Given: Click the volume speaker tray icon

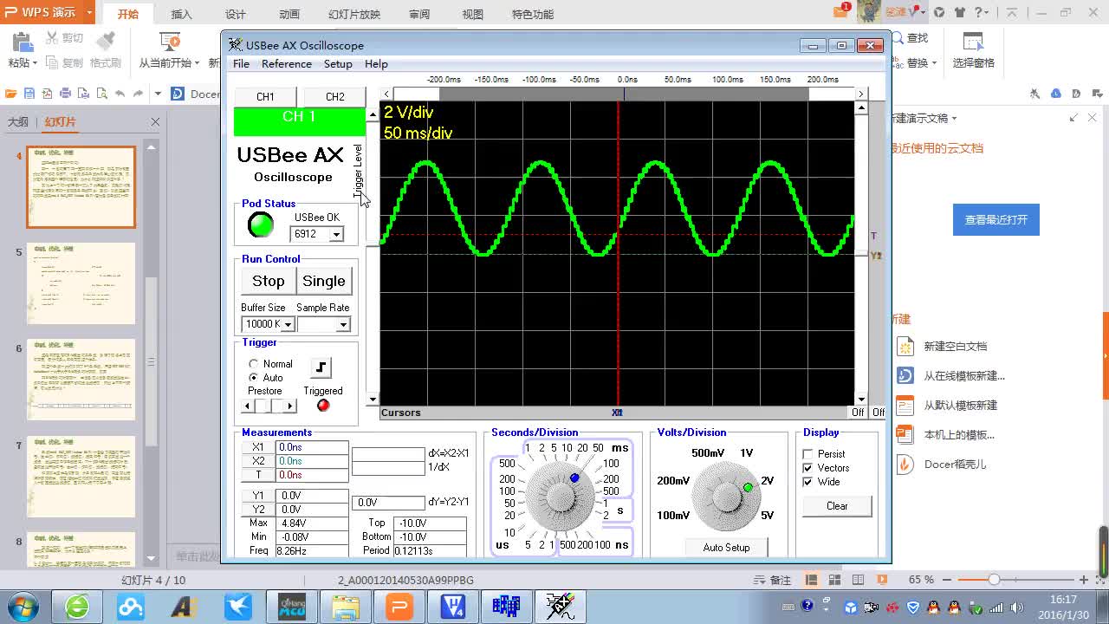Looking at the screenshot, I should pyautogui.click(x=1016, y=607).
